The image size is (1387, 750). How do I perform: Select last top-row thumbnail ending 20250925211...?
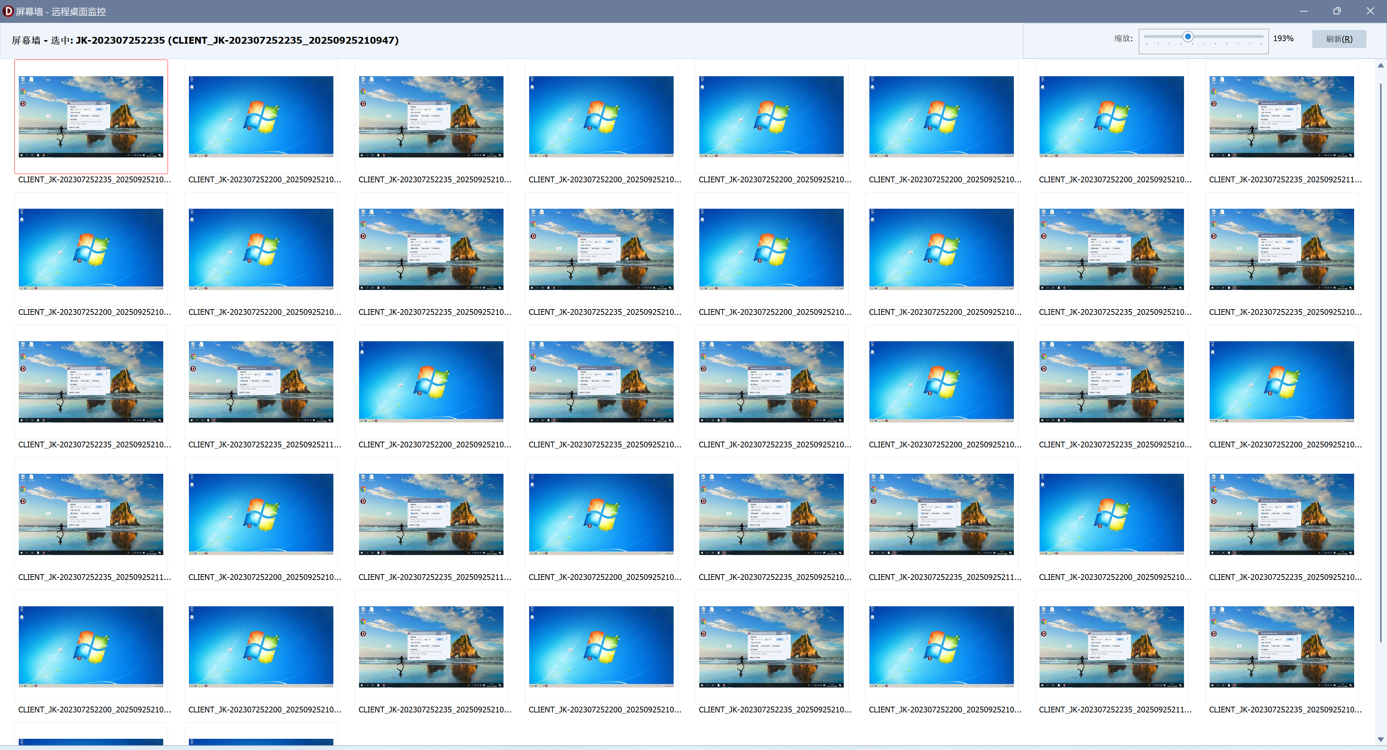click(x=1282, y=116)
